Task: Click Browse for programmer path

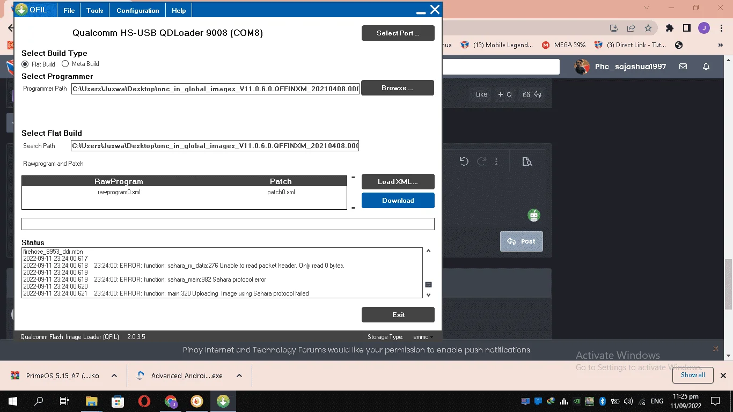Action: 398,88
